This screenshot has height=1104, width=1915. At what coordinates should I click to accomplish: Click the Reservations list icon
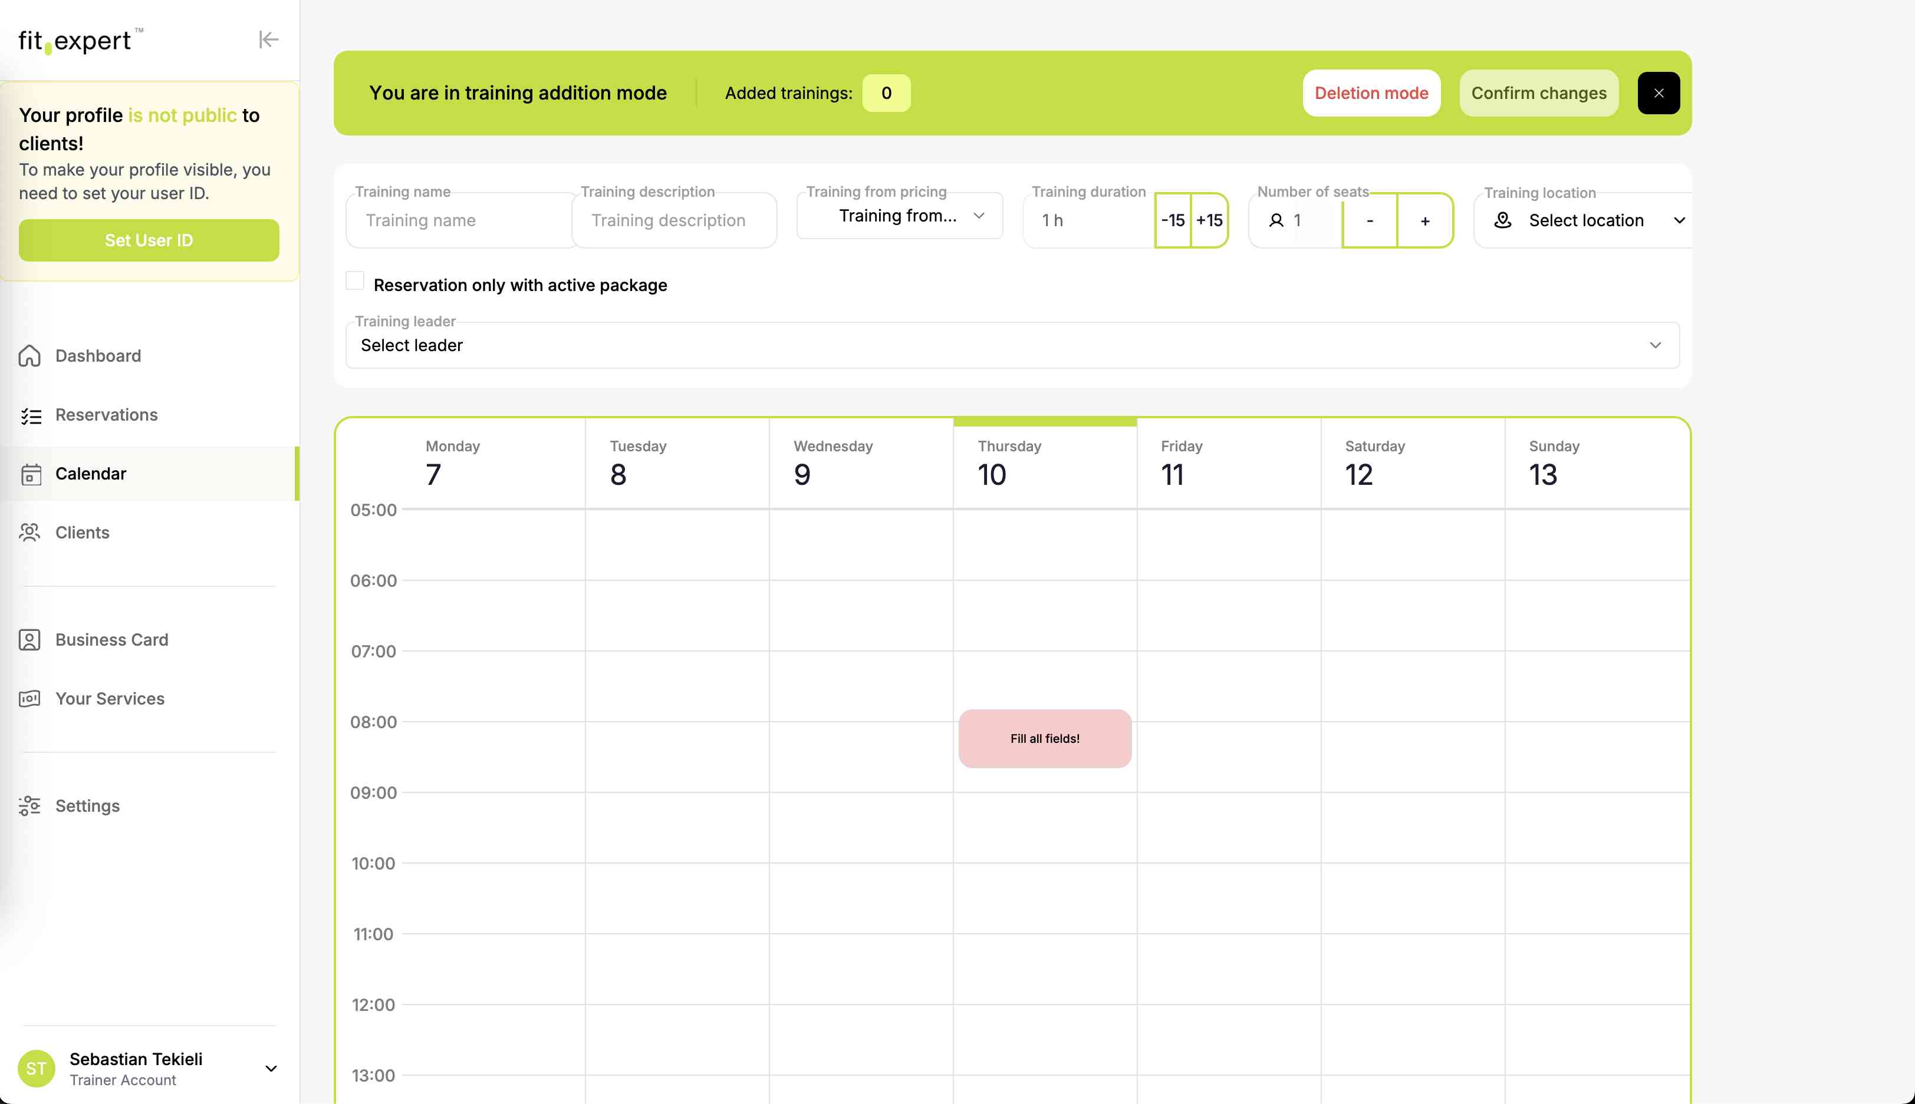tap(30, 415)
